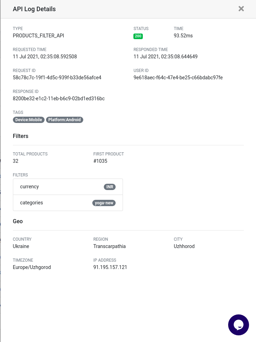Click the yoga-new category badge
Image resolution: width=256 pixels, height=342 pixels.
tap(104, 203)
